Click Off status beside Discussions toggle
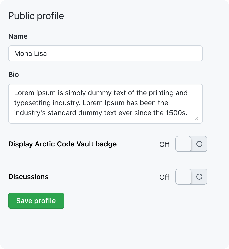The width and height of the screenshot is (229, 249). click(164, 177)
